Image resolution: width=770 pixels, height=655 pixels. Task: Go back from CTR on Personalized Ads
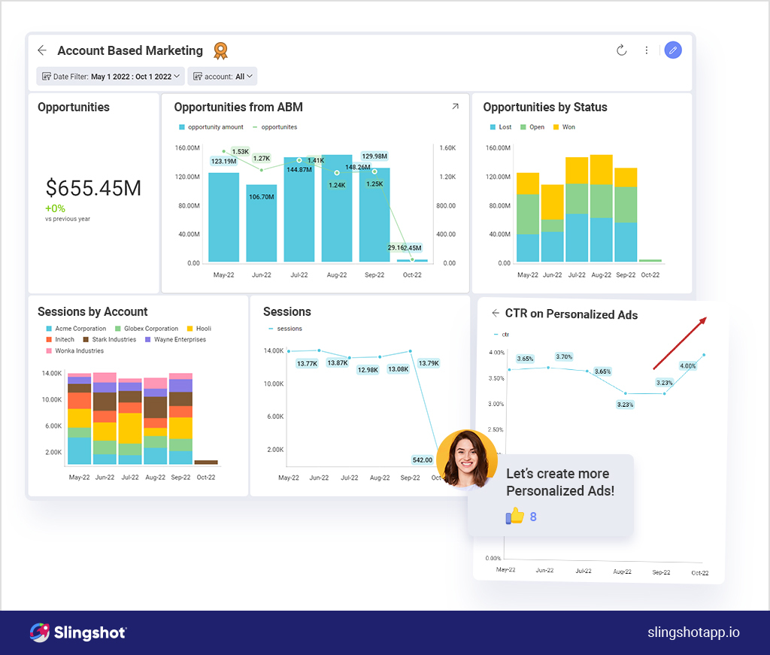tap(495, 314)
